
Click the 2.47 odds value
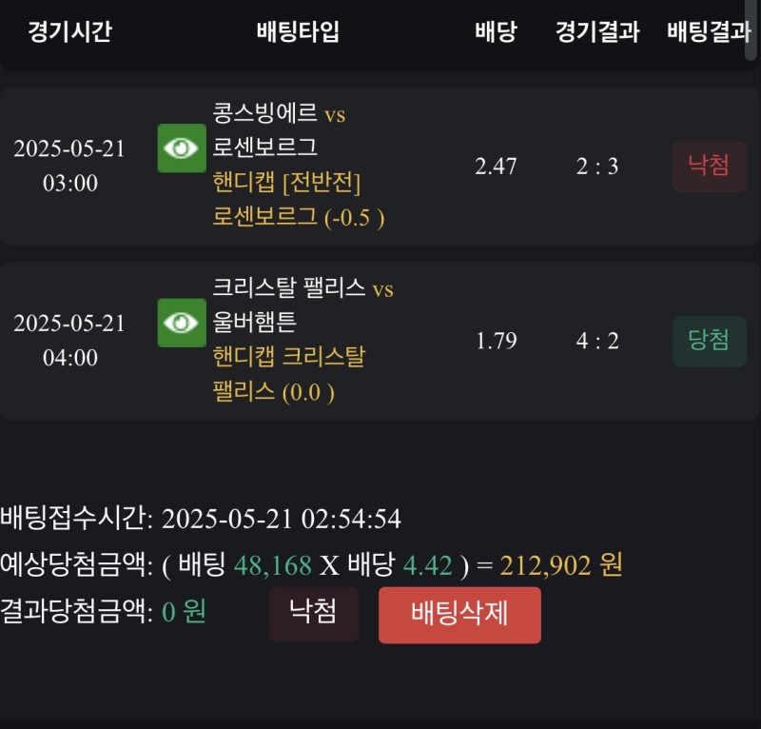[x=496, y=167]
